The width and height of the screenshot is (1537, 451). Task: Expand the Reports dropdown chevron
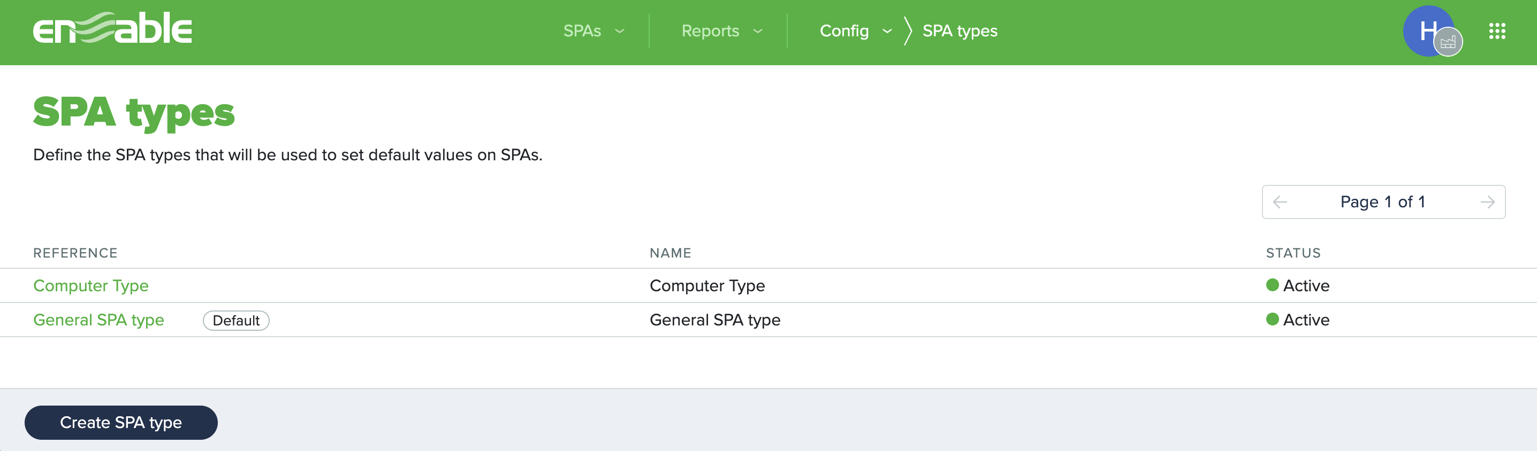coord(758,32)
